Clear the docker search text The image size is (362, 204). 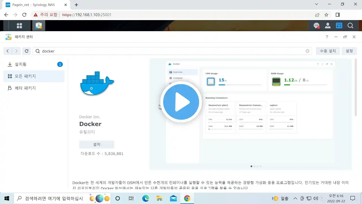point(307,51)
